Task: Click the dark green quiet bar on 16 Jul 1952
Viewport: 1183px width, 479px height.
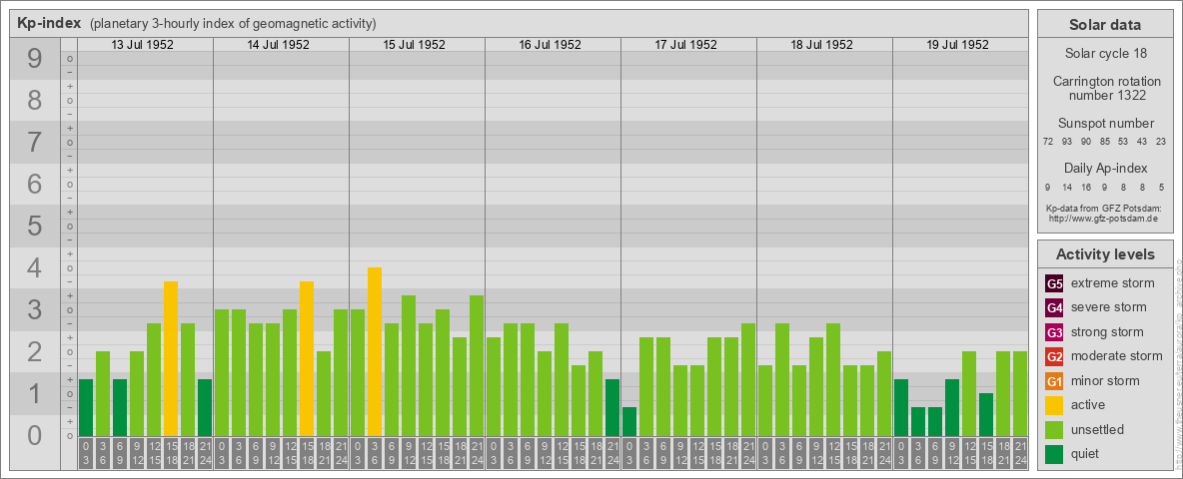Action: tap(611, 407)
